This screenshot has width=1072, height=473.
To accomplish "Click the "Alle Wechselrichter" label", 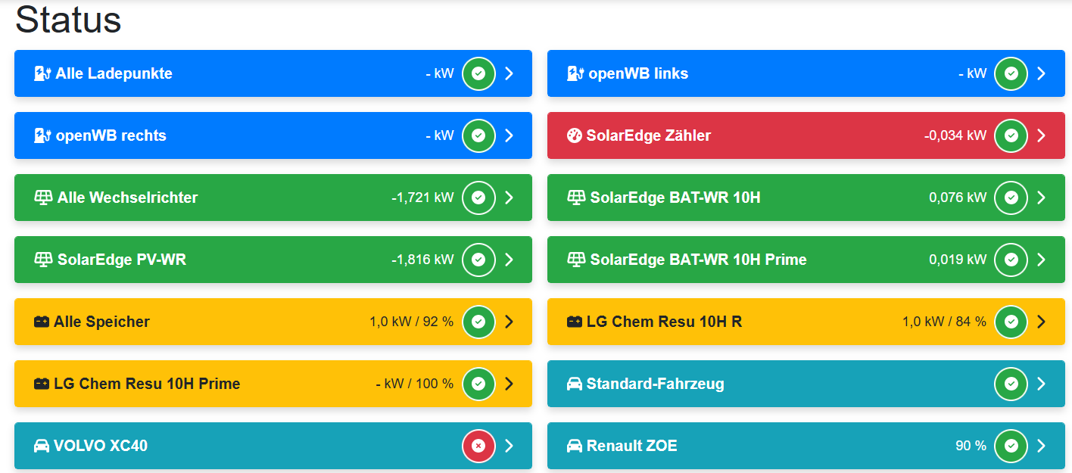I will [127, 198].
